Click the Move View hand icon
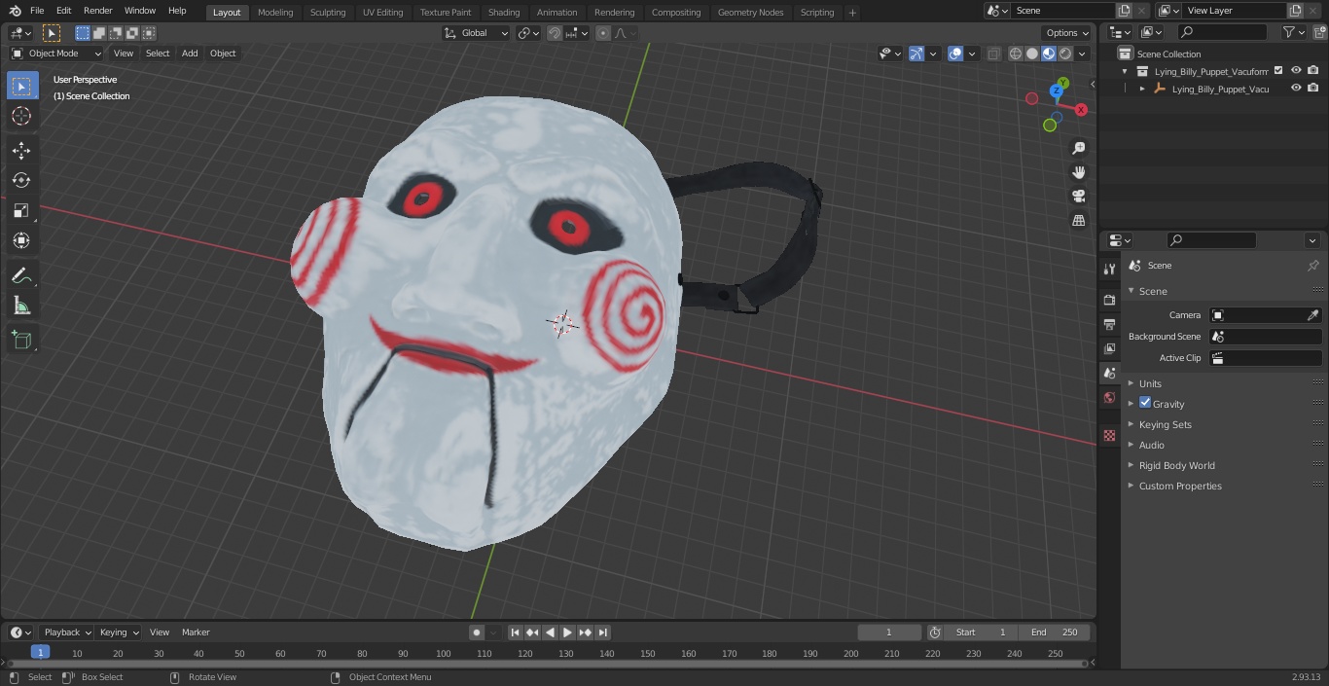This screenshot has width=1329, height=686. pos(1078,172)
